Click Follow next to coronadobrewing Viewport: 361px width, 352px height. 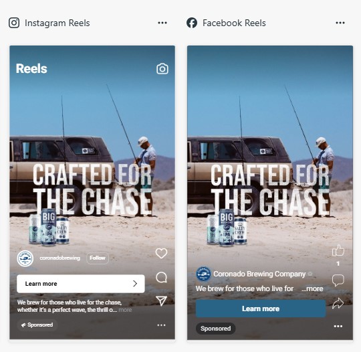click(x=98, y=258)
